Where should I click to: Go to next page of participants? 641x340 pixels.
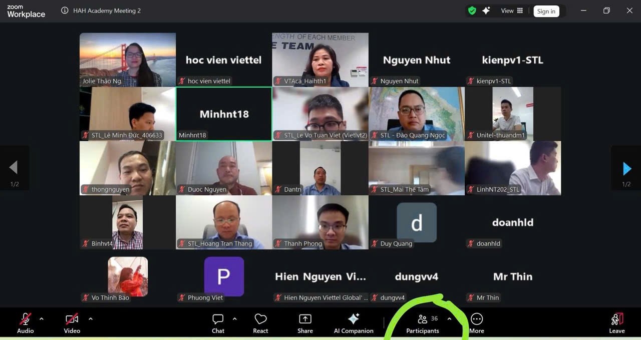[x=626, y=169]
